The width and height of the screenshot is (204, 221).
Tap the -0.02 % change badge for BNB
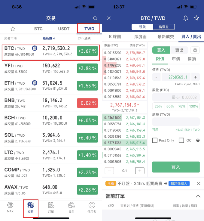point(87,103)
